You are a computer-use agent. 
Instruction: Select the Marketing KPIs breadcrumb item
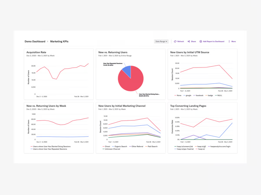(x=59, y=41)
